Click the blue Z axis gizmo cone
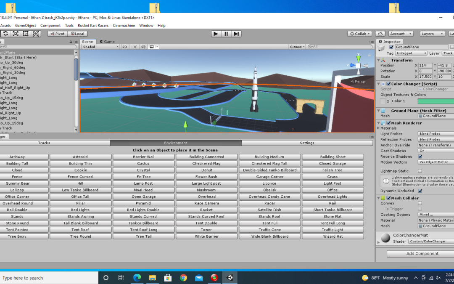Viewport: 454px width, 284px height. coord(352,65)
